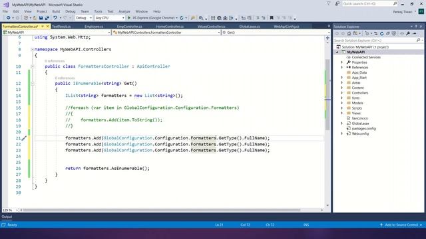Open the File menu
This screenshot has height=239, width=426.
5,11
